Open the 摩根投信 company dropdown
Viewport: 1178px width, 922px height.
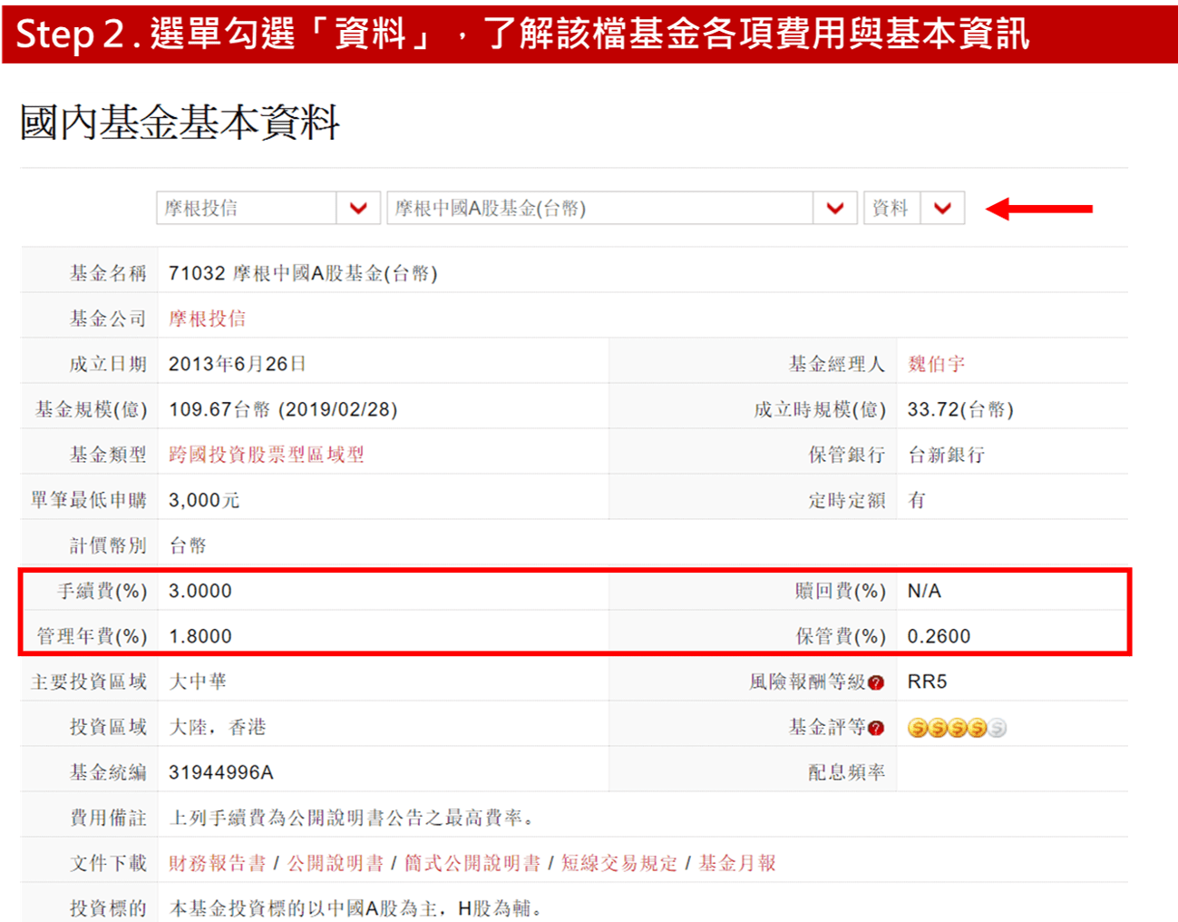pos(247,209)
